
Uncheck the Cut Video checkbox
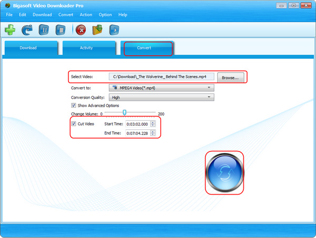click(74, 123)
